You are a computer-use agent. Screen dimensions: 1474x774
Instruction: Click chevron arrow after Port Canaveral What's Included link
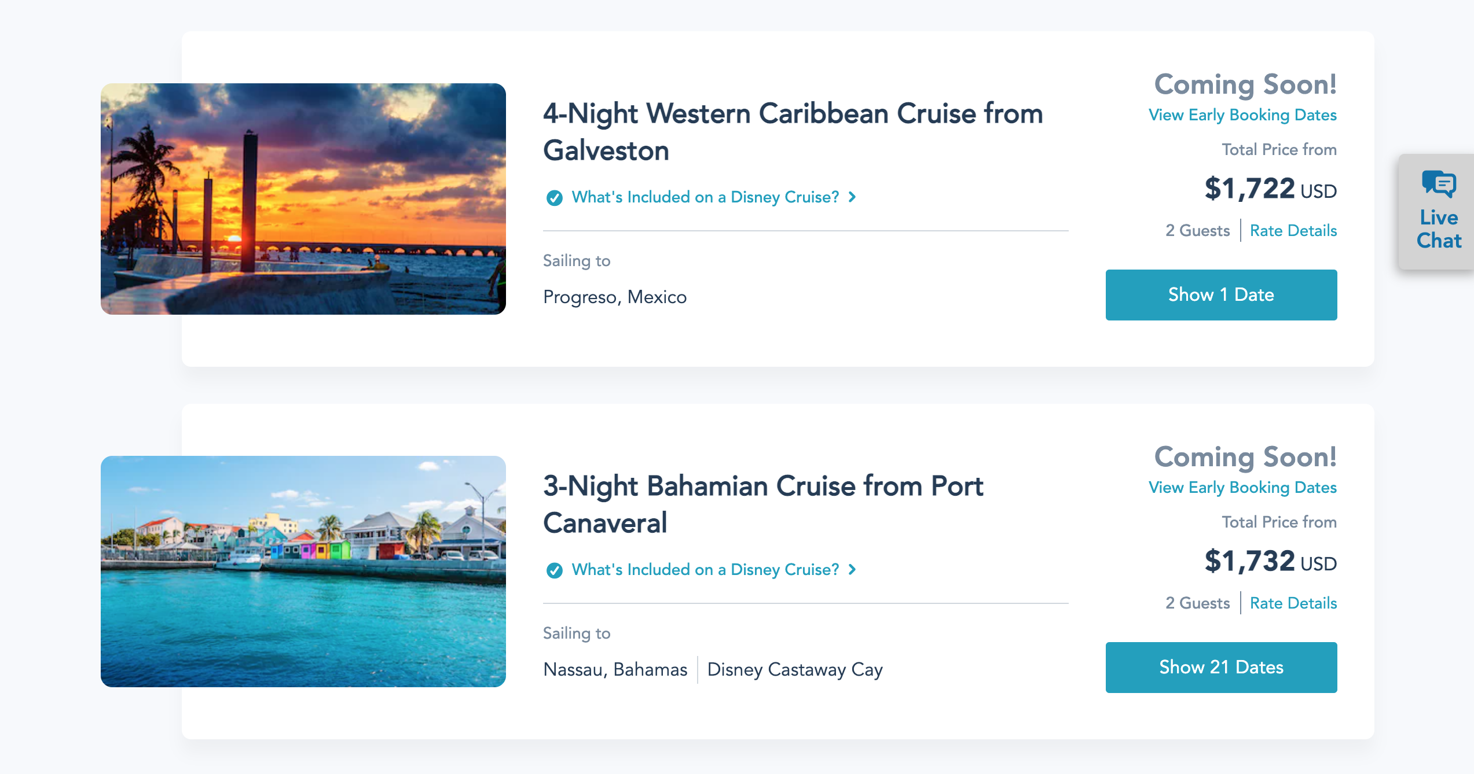tap(852, 570)
